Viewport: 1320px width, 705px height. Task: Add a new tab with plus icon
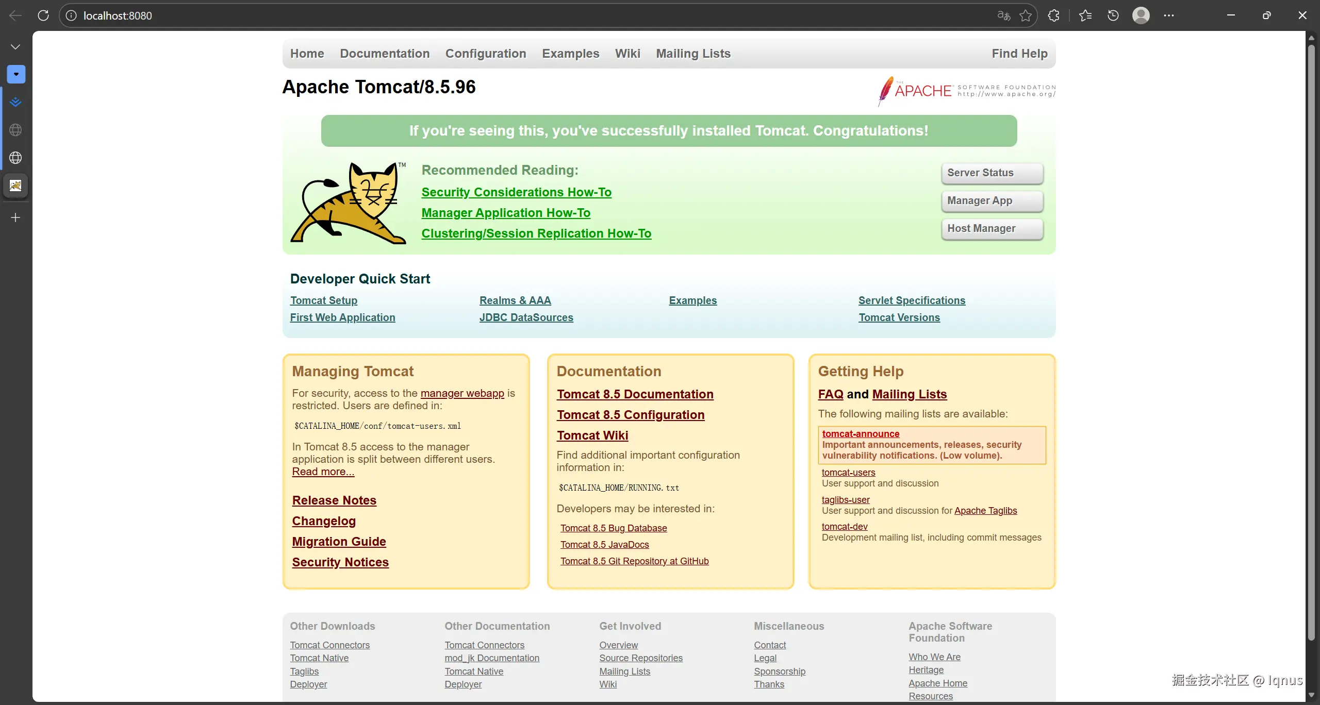pos(15,217)
